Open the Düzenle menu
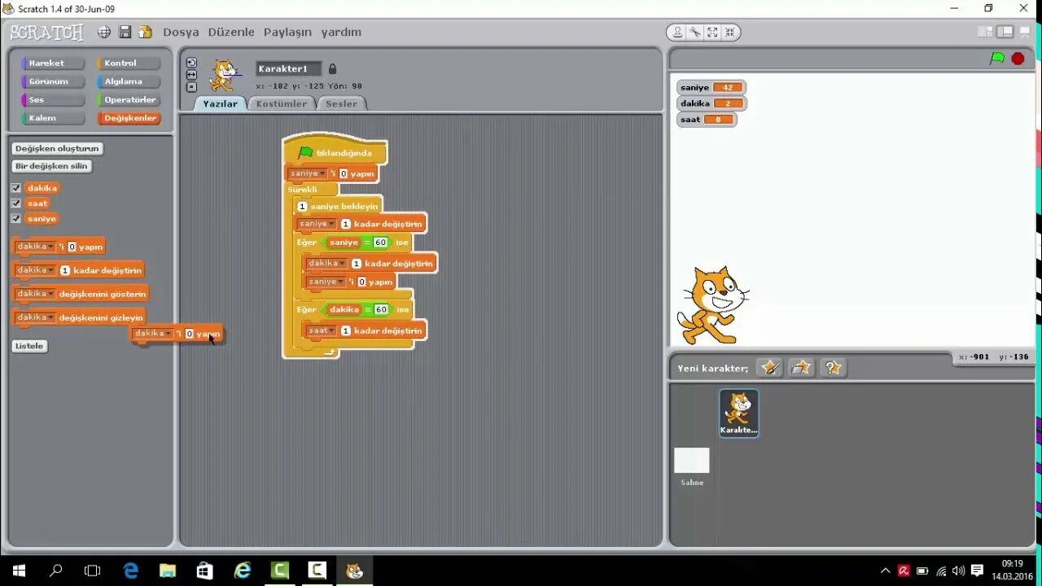The height and width of the screenshot is (586, 1042). pos(231,33)
